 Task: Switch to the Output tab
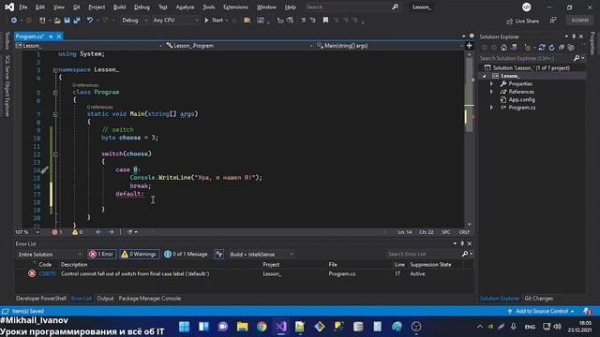105,298
